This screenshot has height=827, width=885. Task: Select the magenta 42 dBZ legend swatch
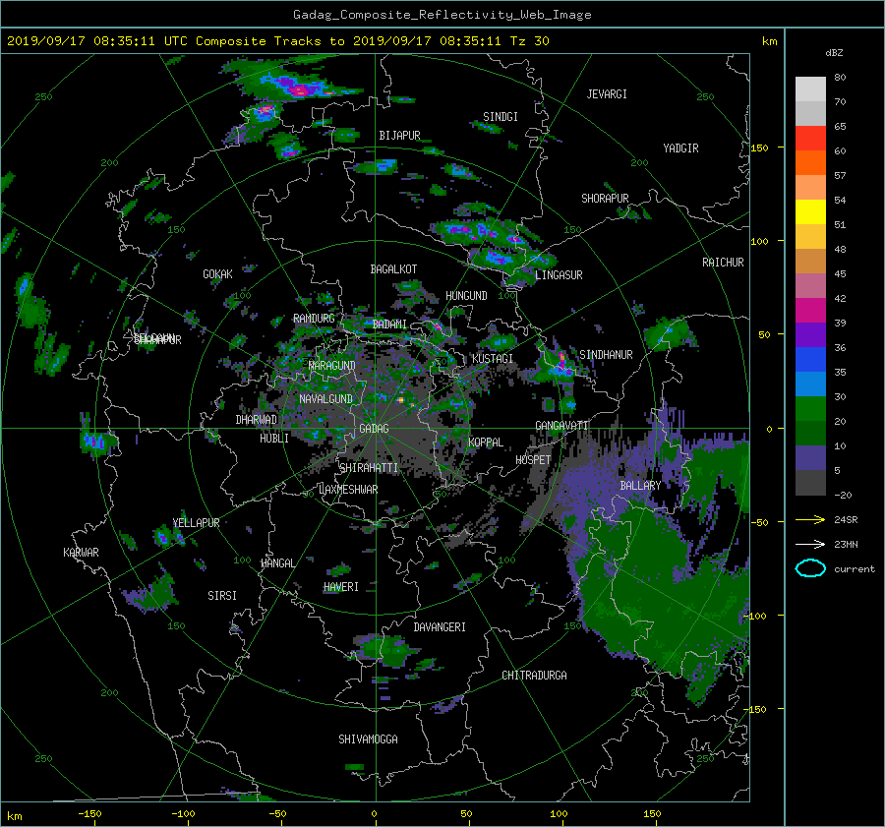(x=810, y=310)
